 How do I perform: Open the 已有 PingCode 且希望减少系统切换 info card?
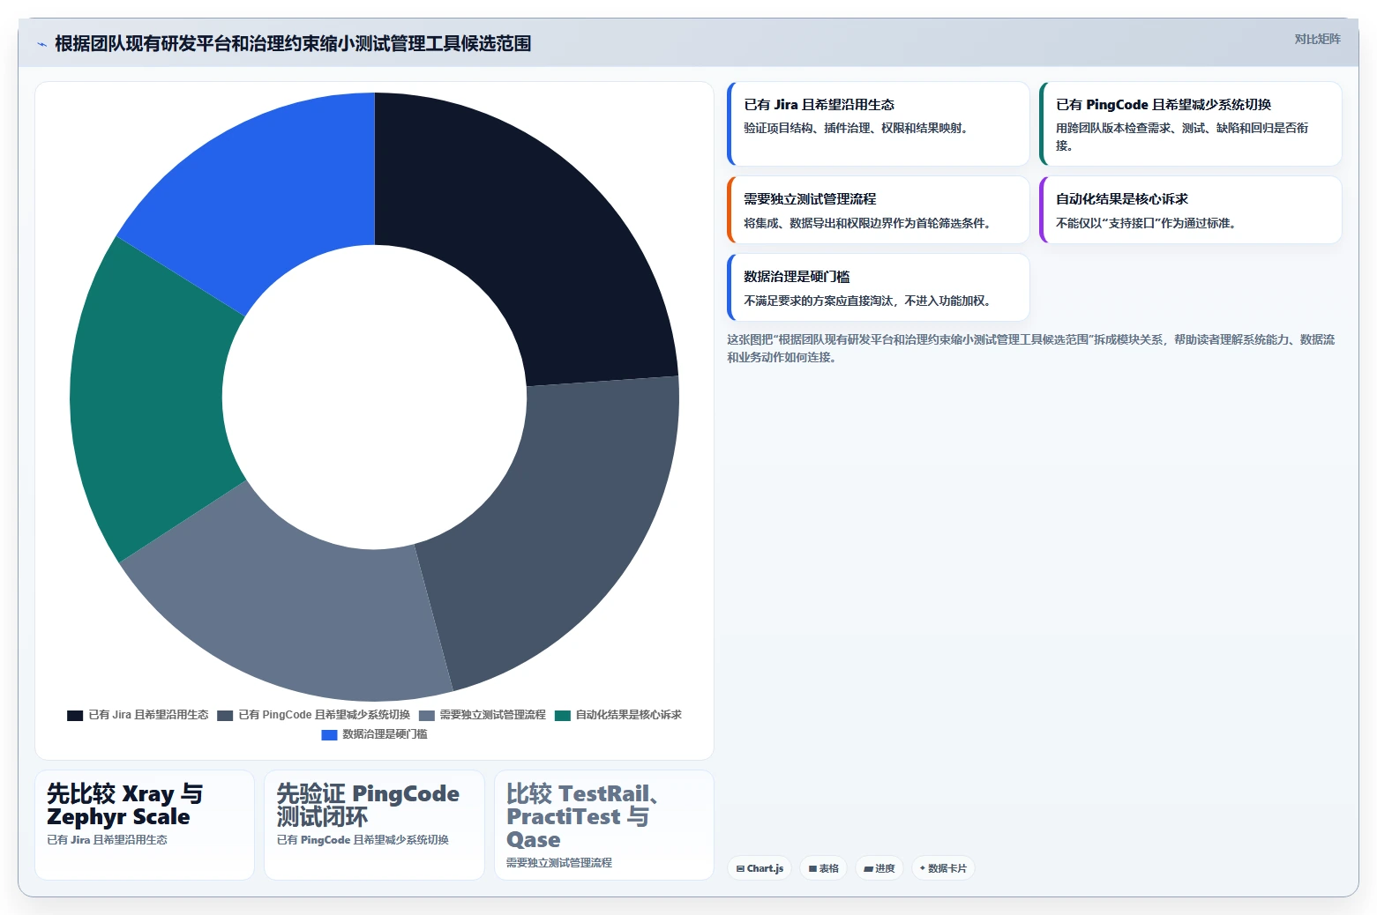[1191, 123]
